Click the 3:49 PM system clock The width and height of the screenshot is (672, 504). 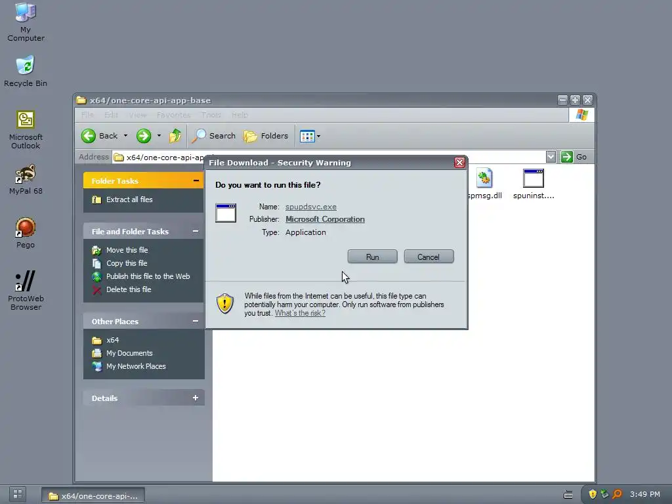[644, 494]
